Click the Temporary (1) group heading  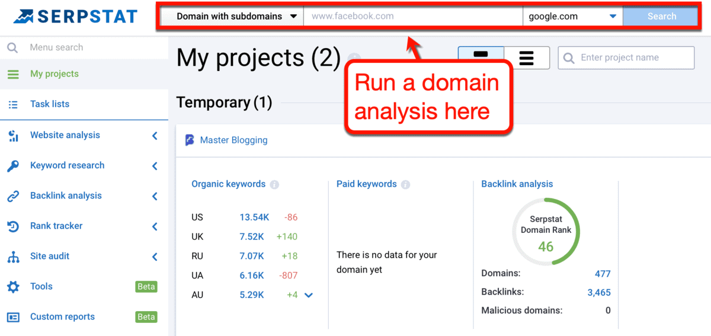(224, 103)
